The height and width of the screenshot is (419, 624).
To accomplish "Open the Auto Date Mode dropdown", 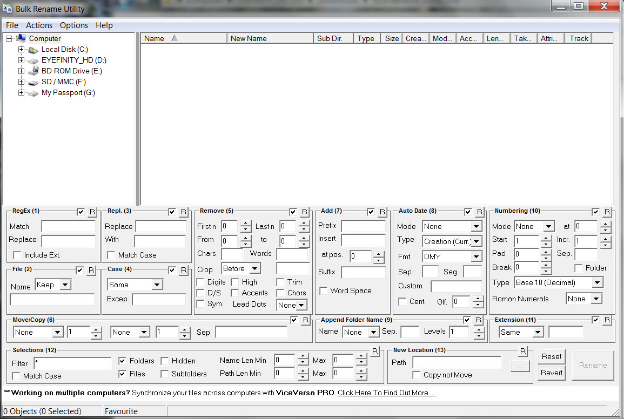I will coord(476,227).
